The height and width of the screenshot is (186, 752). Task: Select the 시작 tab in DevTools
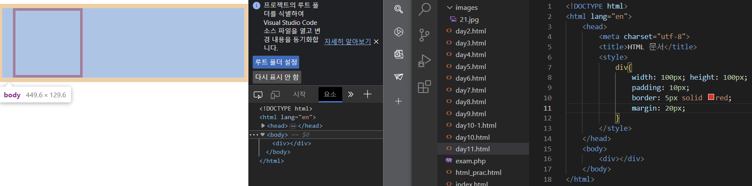300,94
